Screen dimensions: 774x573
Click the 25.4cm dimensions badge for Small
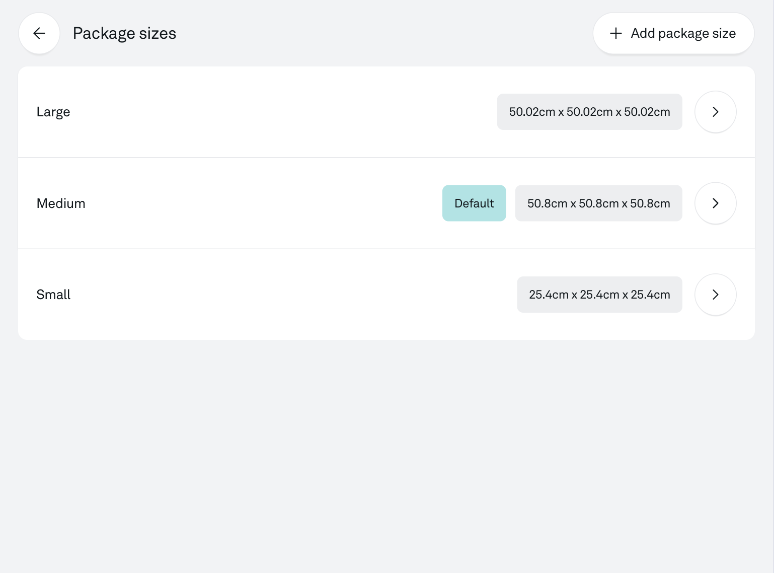click(599, 295)
